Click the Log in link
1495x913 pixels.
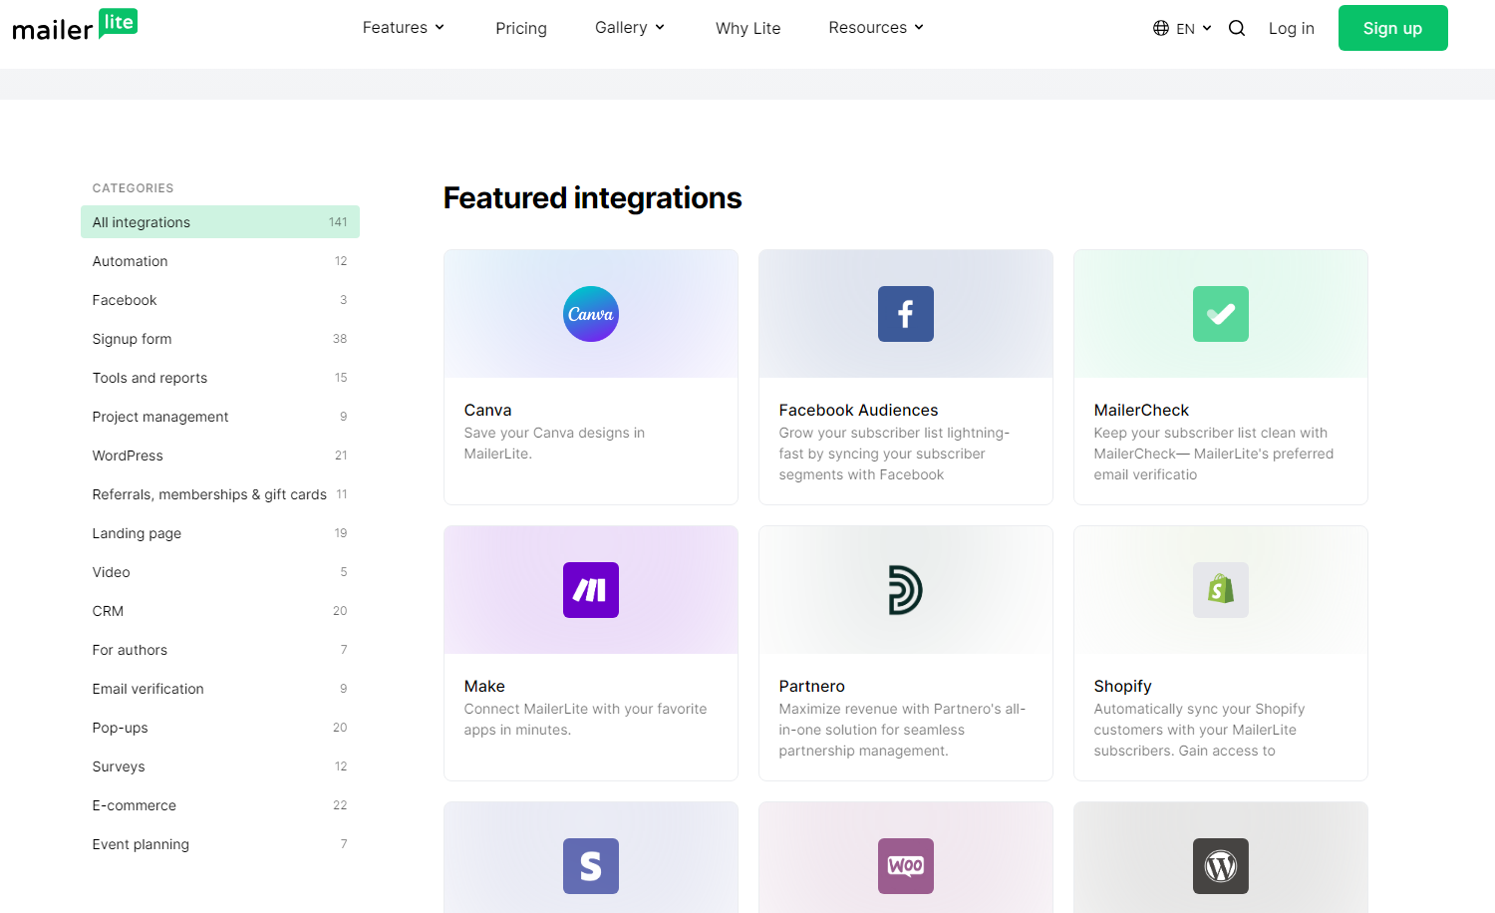[x=1291, y=28]
